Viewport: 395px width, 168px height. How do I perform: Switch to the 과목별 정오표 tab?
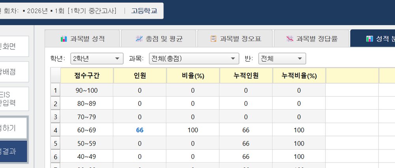[x=235, y=39]
